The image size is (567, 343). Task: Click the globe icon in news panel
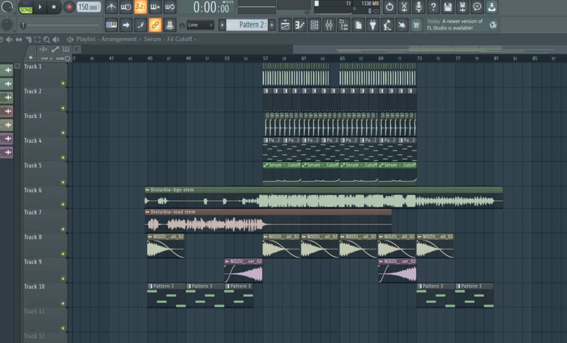point(493,25)
